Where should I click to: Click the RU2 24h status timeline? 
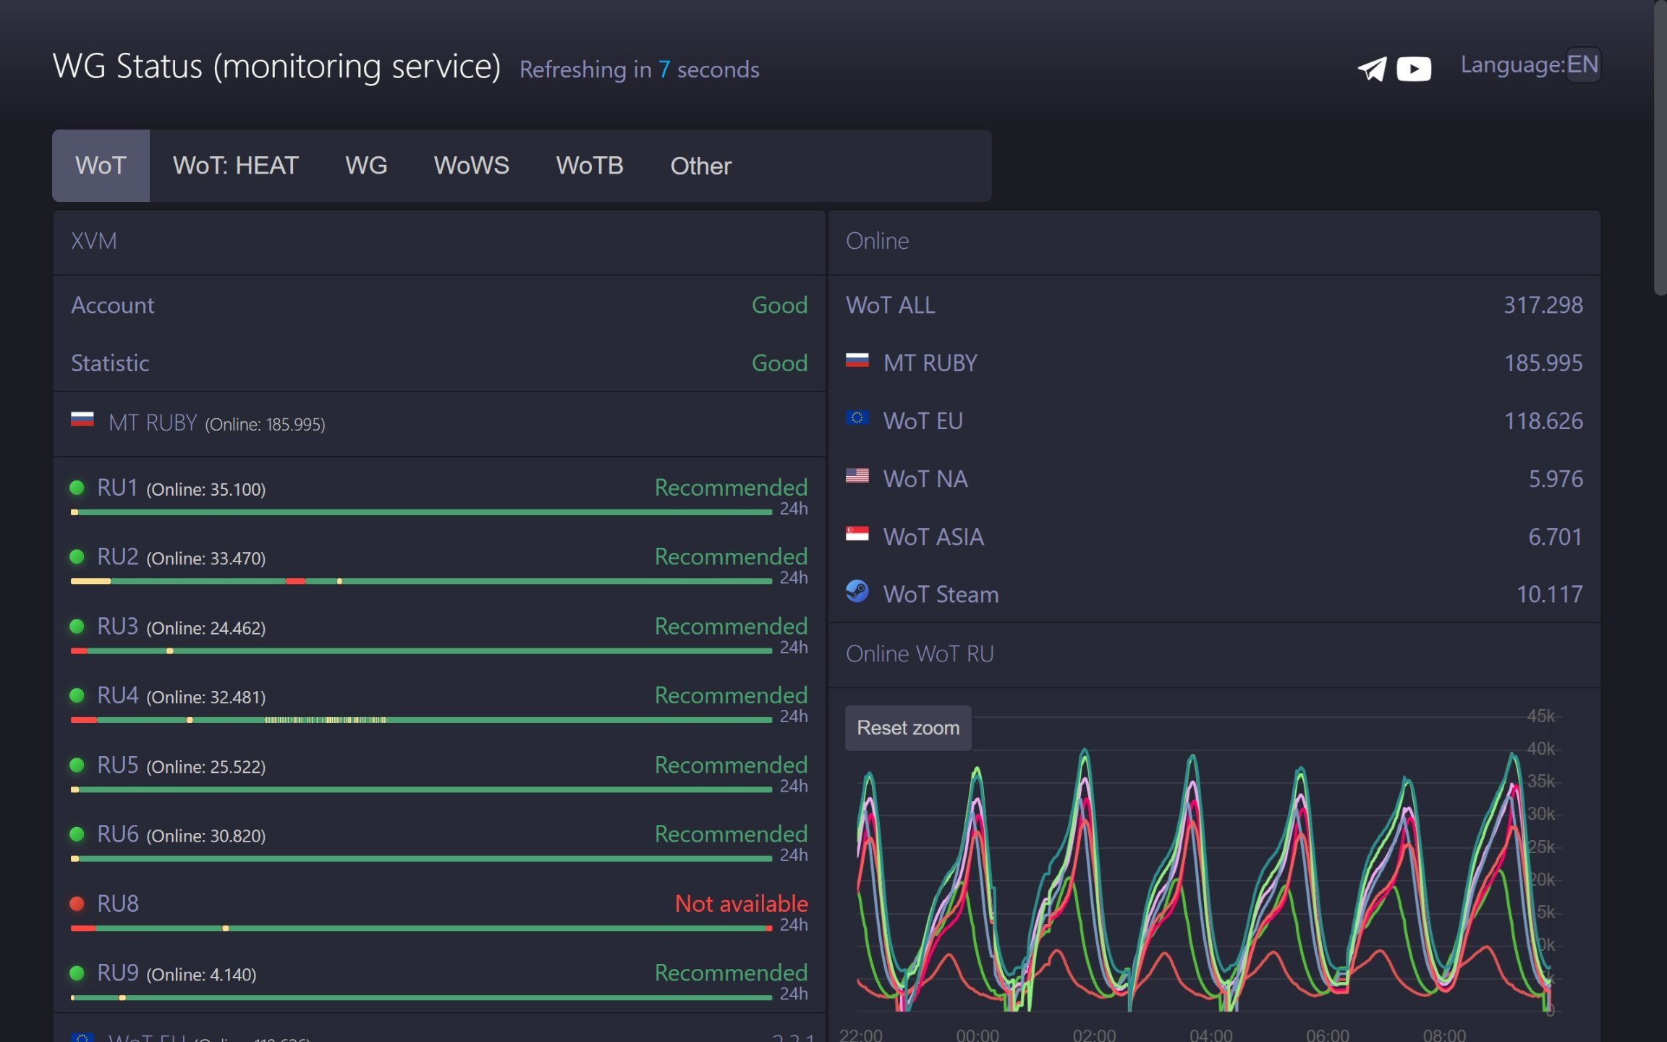(x=421, y=581)
